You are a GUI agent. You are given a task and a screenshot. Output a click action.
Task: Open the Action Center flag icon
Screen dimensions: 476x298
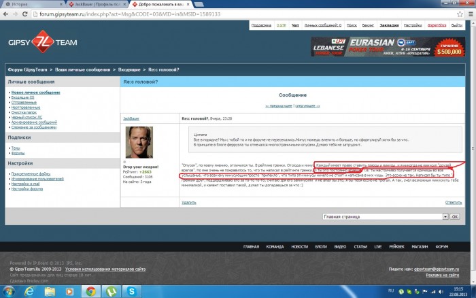coord(425,292)
